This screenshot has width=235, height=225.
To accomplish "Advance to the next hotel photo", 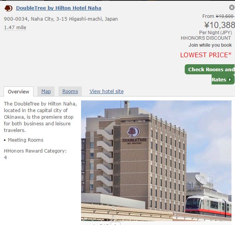I will [116, 224].
